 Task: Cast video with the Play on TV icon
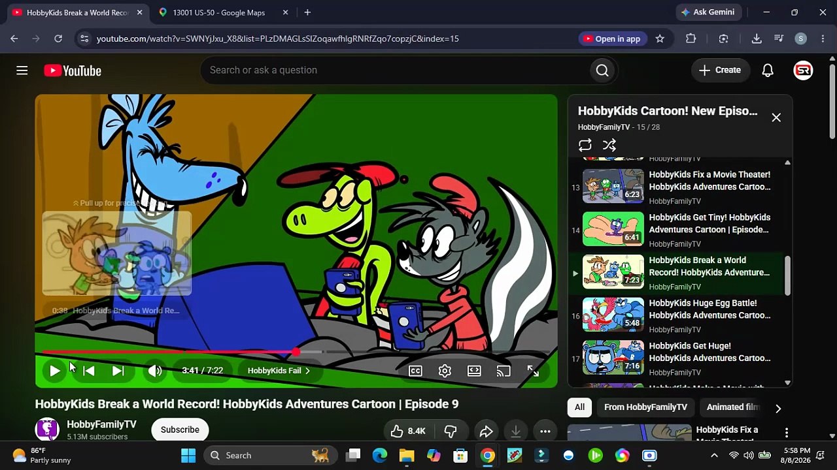pyautogui.click(x=504, y=371)
